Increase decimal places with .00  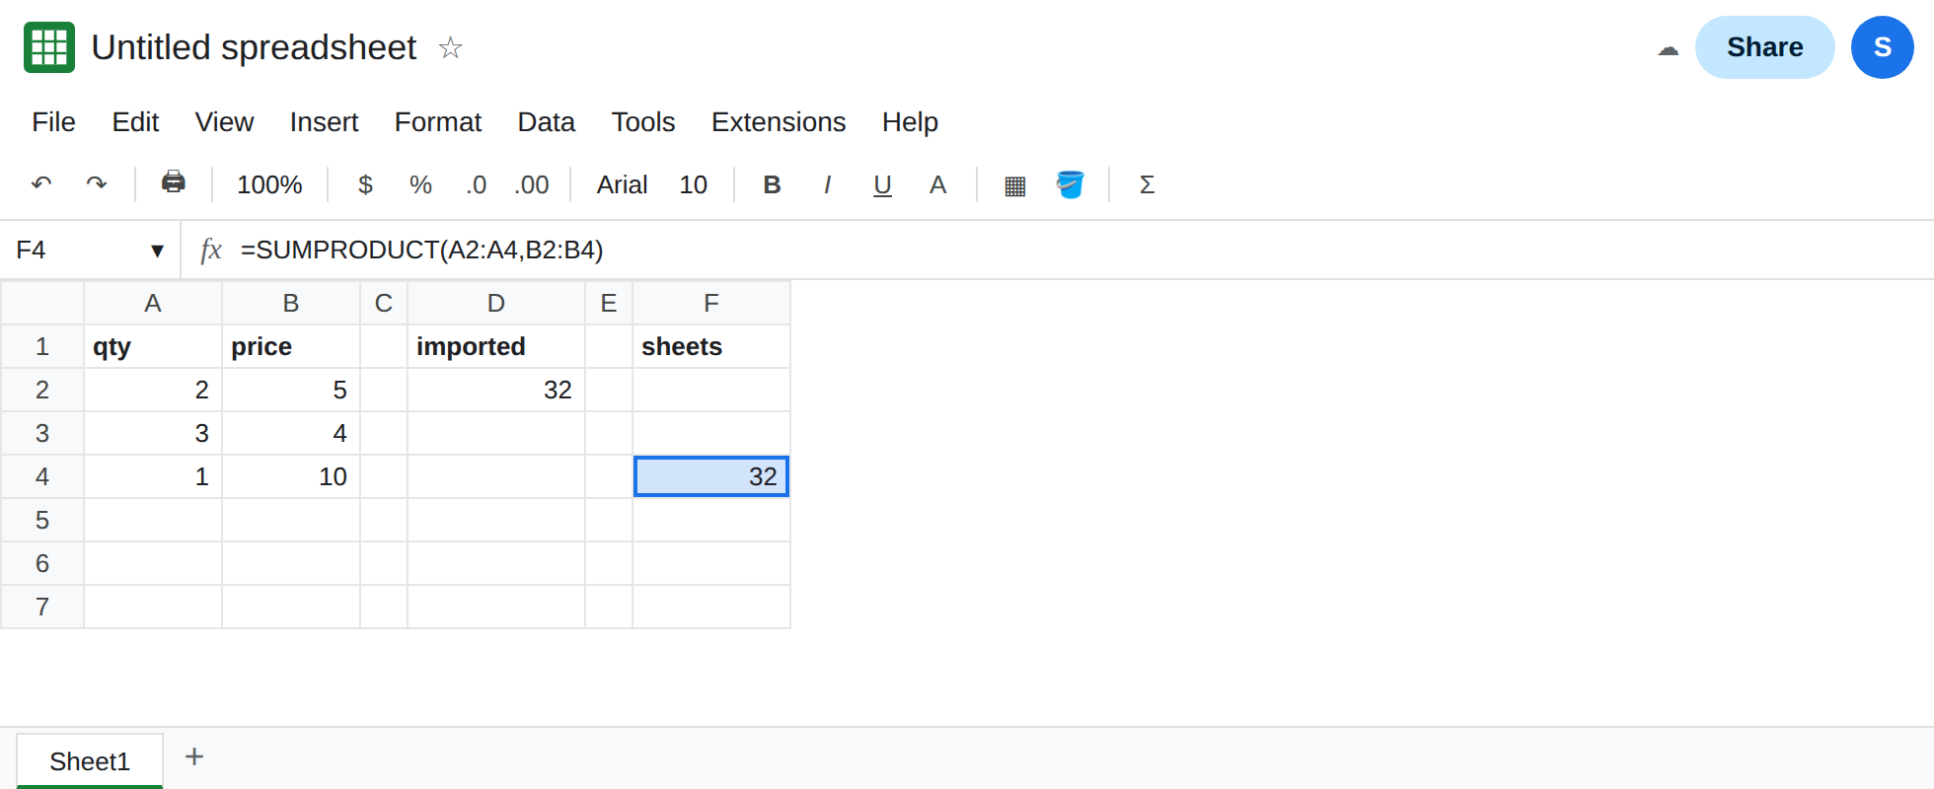[532, 184]
